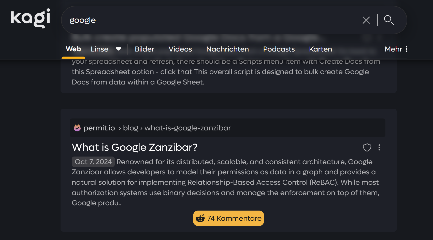Switch to the Karten tab
Image resolution: width=433 pixels, height=240 pixels.
click(x=321, y=49)
